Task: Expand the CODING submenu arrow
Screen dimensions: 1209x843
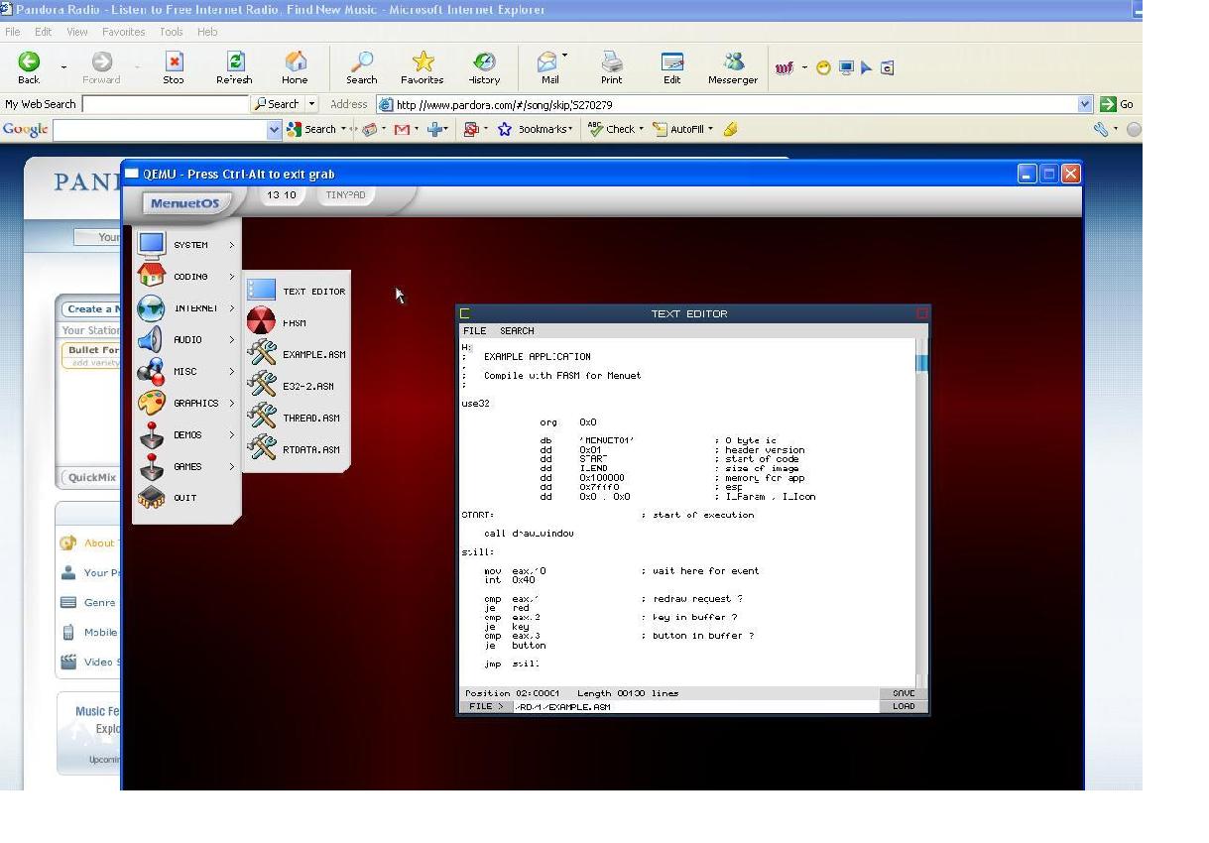Action: click(232, 277)
